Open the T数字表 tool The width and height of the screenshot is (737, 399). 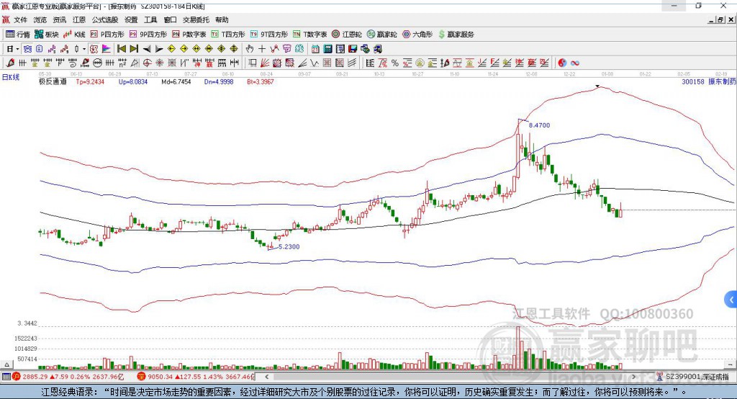(x=309, y=35)
